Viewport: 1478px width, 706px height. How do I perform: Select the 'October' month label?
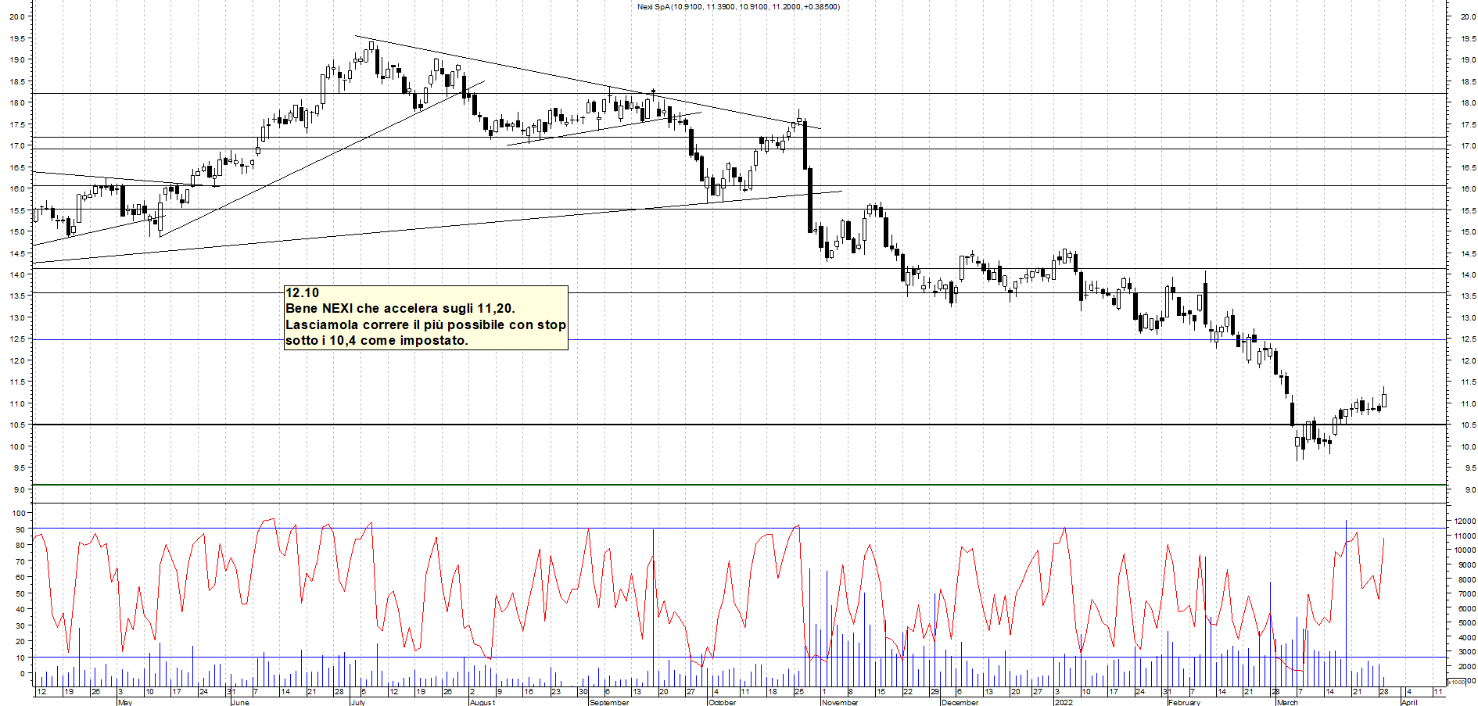[x=722, y=702]
